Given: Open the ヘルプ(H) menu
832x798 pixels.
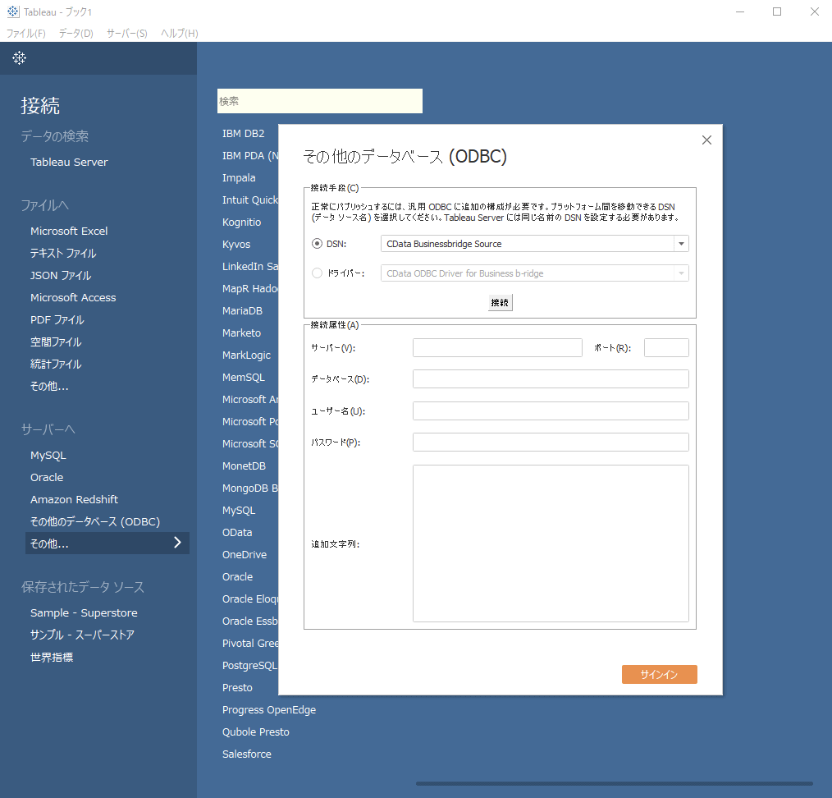Looking at the screenshot, I should [180, 34].
